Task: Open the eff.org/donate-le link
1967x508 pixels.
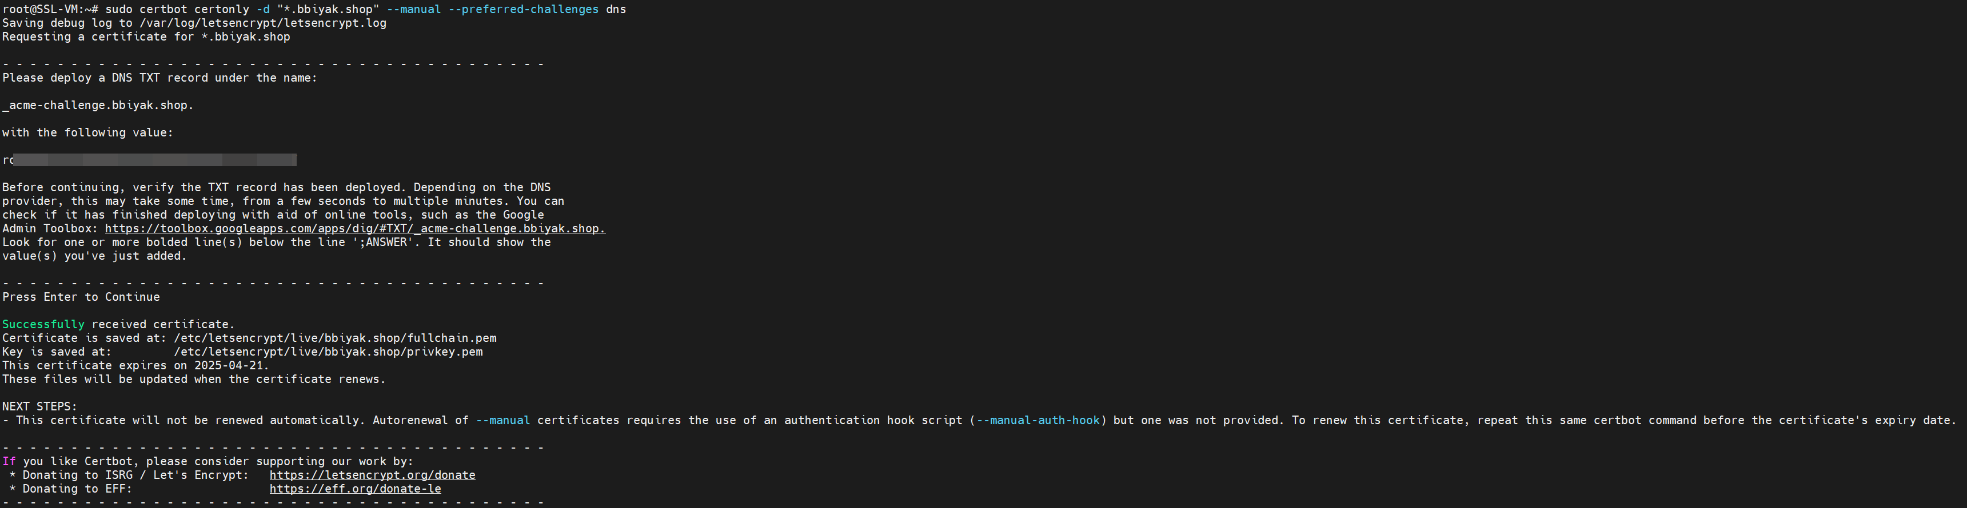Action: tap(355, 489)
